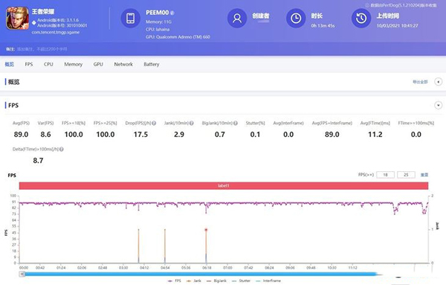This screenshot has height=285, width=446.
Task: Click the jank spike near 04:54
Action: 165,246
